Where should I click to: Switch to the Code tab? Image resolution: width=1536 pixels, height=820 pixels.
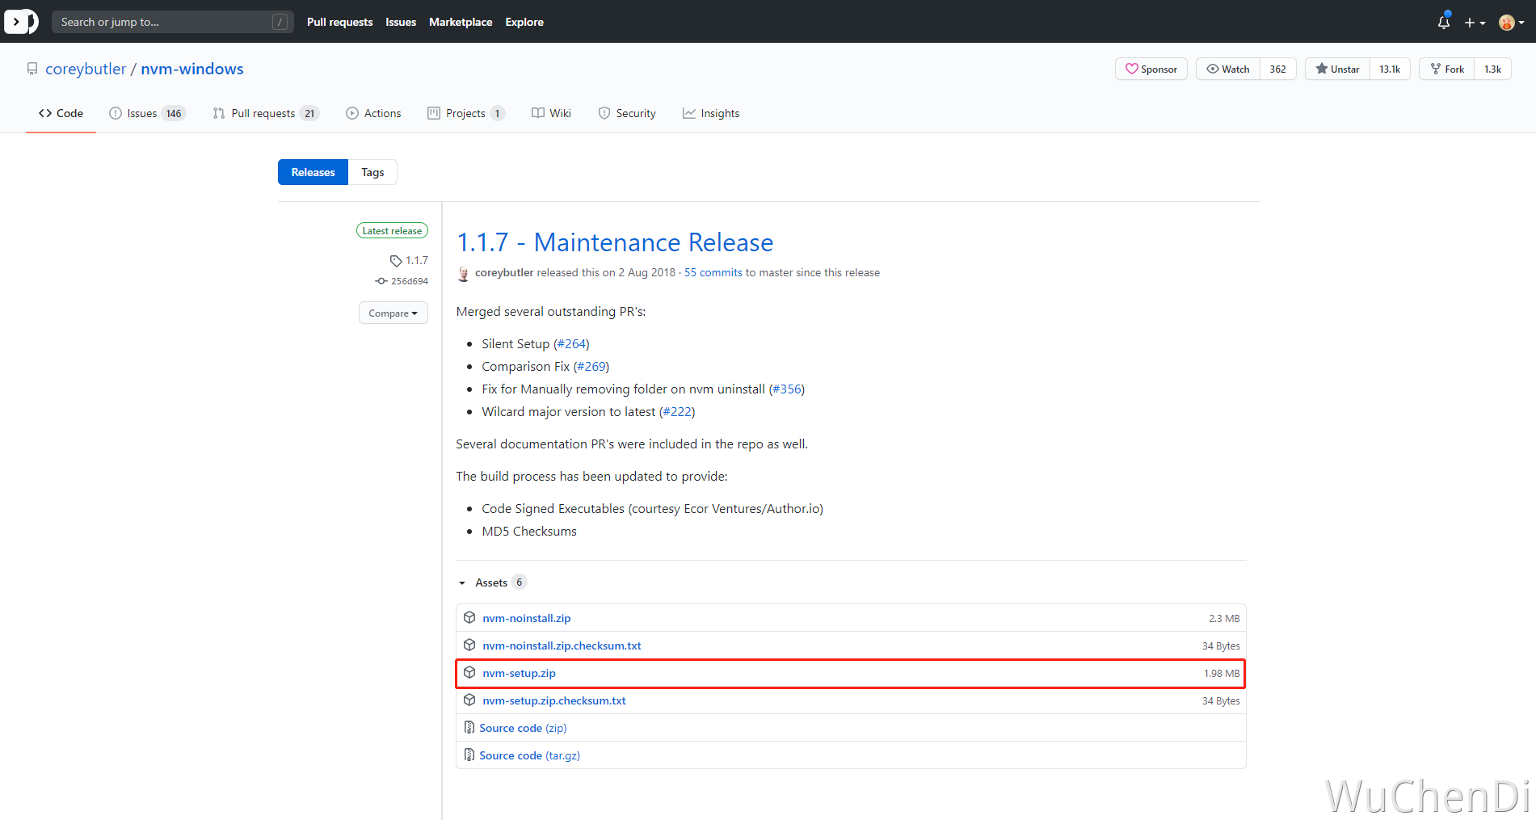61,114
